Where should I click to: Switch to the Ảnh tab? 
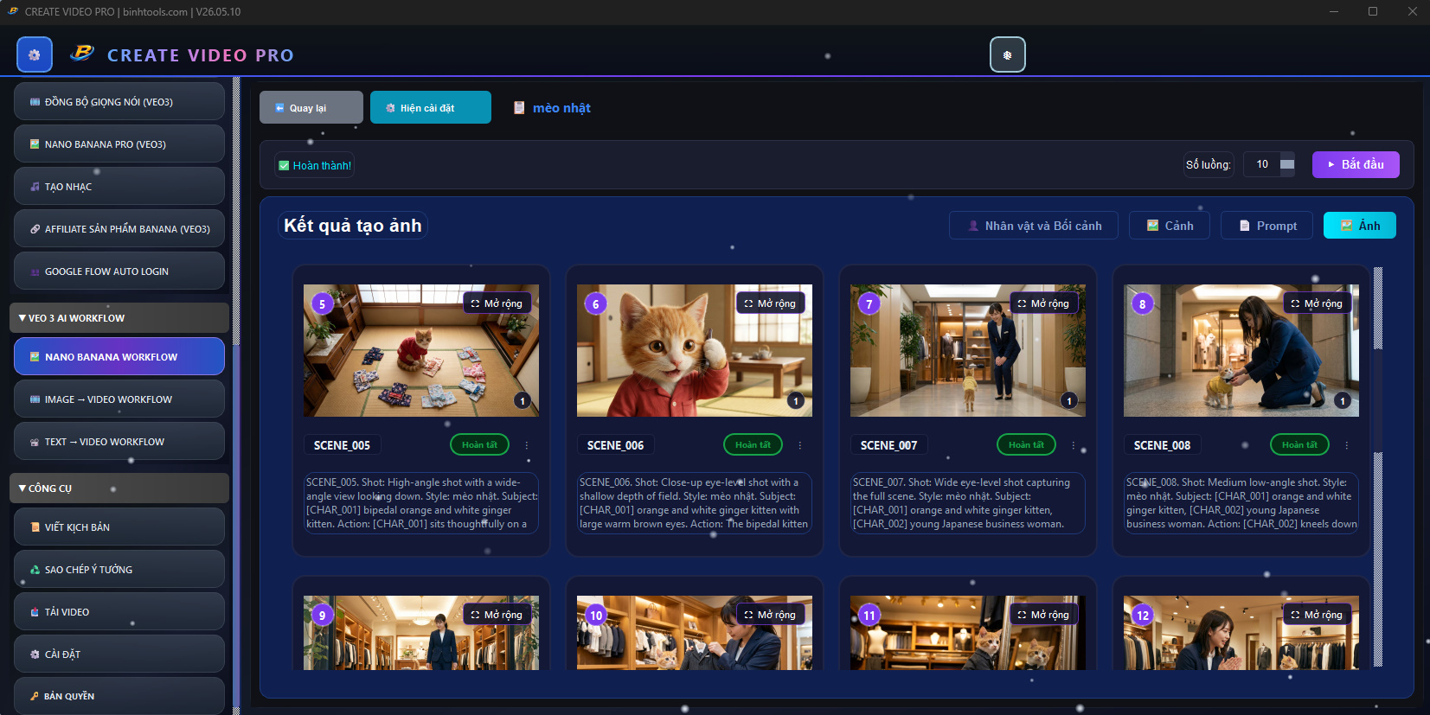(1360, 226)
